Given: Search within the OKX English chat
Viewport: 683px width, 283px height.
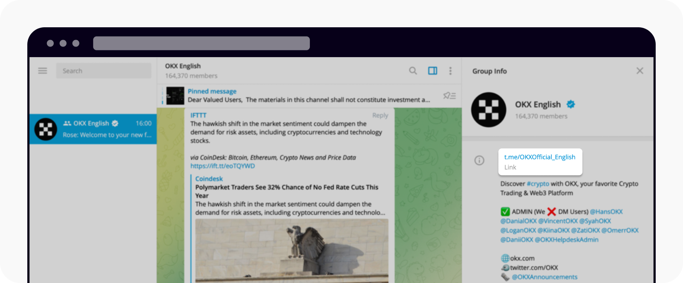Looking at the screenshot, I should click(x=413, y=71).
